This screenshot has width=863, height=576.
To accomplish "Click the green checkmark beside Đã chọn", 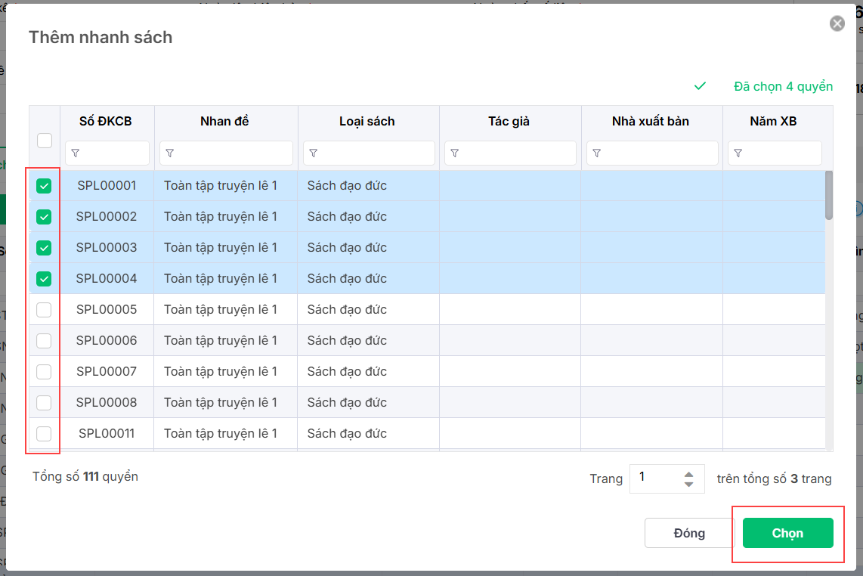I will 700,86.
